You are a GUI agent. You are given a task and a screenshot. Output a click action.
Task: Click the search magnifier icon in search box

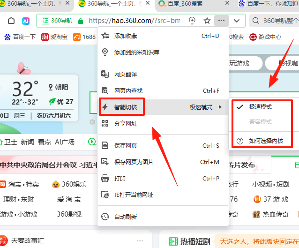255,21
